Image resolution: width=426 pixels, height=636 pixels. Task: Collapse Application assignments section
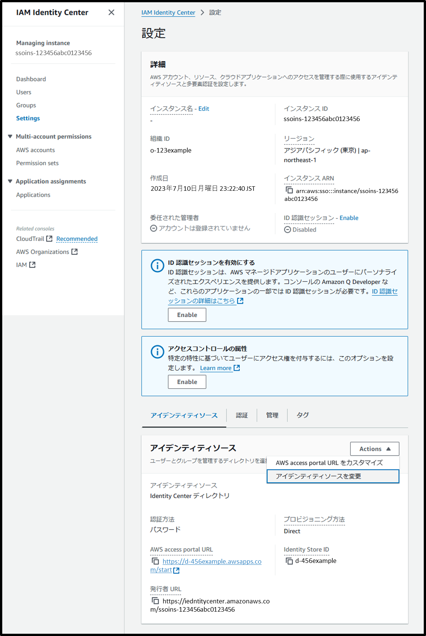click(10, 181)
